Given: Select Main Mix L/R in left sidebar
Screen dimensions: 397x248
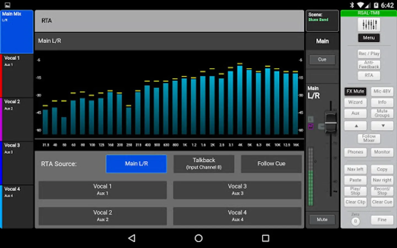Looking at the screenshot, I should [x=17, y=32].
